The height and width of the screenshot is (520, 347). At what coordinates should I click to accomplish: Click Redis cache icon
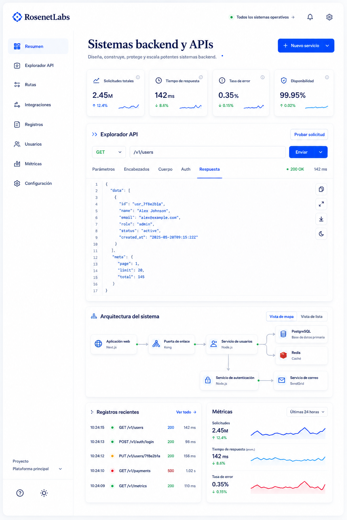tap(283, 355)
